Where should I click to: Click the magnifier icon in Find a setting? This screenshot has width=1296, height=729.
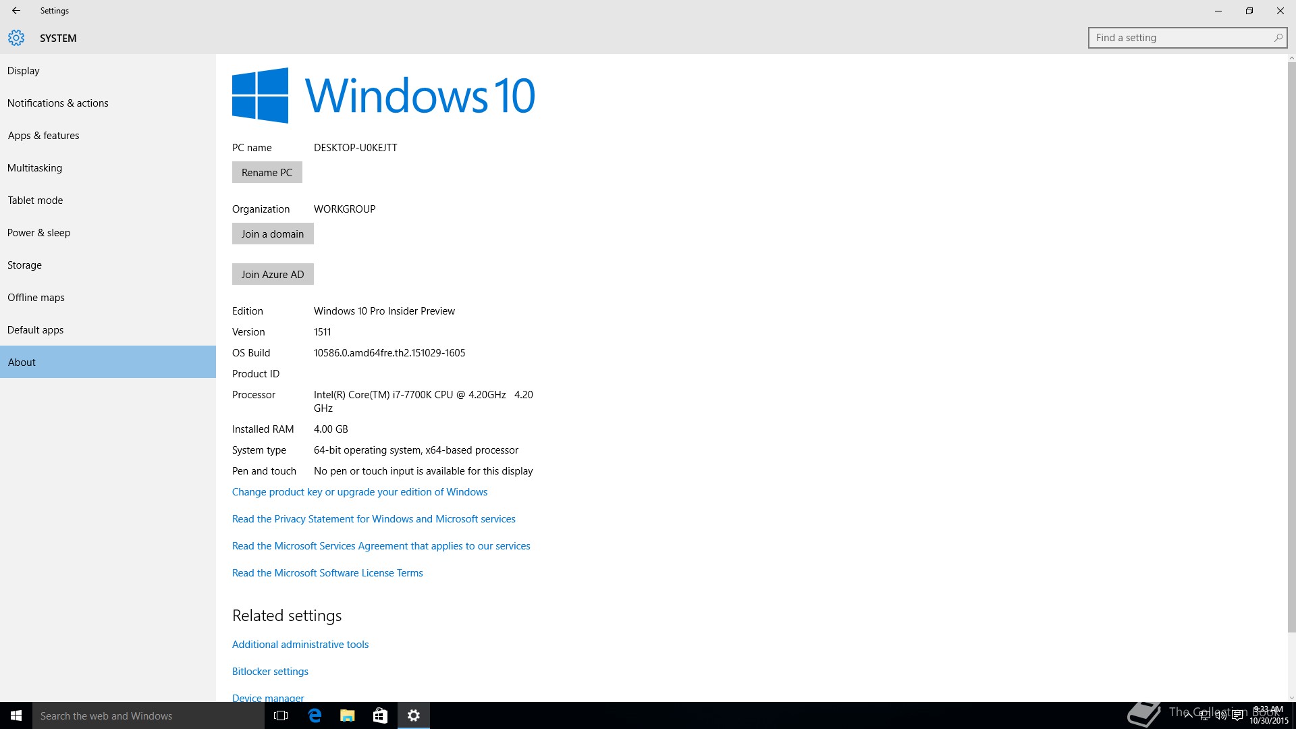1278,38
